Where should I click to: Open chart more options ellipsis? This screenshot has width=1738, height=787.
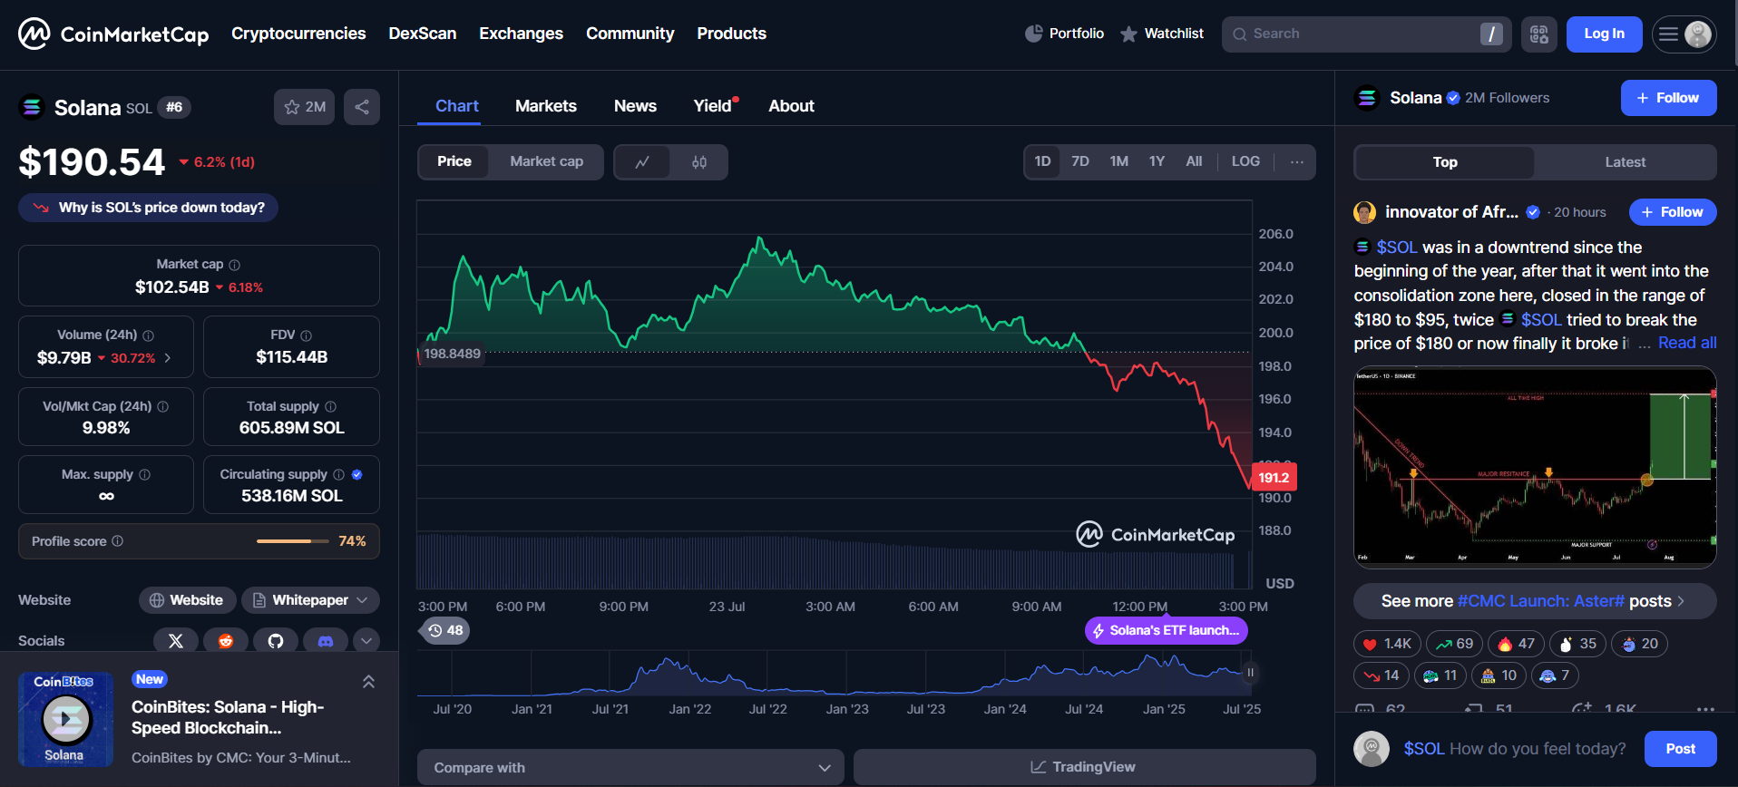(1297, 162)
